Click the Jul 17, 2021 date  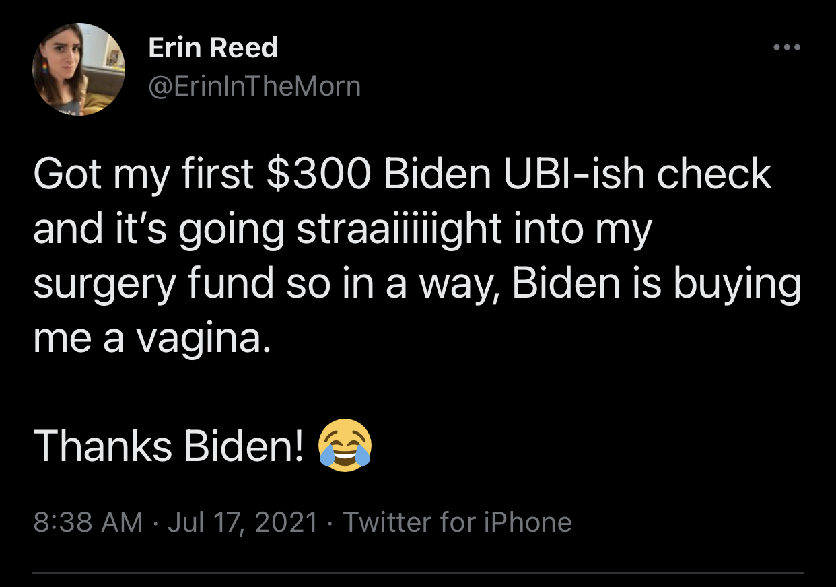point(242,522)
